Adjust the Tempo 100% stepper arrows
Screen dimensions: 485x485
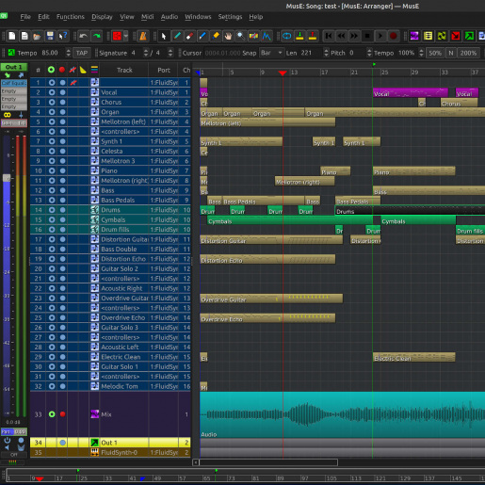pos(421,53)
